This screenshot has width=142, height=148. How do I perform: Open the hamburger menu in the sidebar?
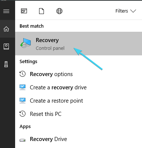point(6,11)
